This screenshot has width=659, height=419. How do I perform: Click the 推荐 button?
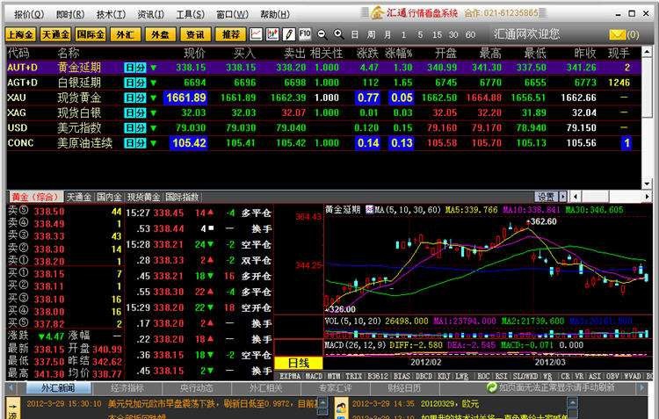230,34
